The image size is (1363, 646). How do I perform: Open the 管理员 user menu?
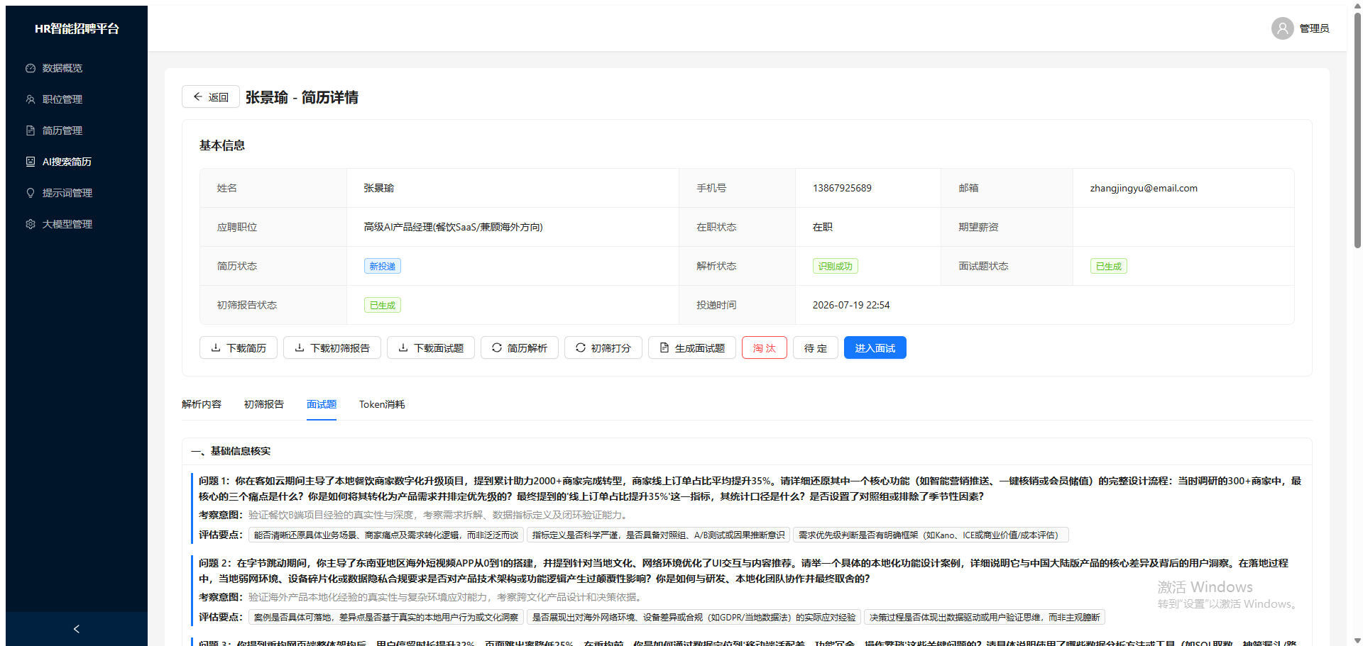pyautogui.click(x=1300, y=28)
